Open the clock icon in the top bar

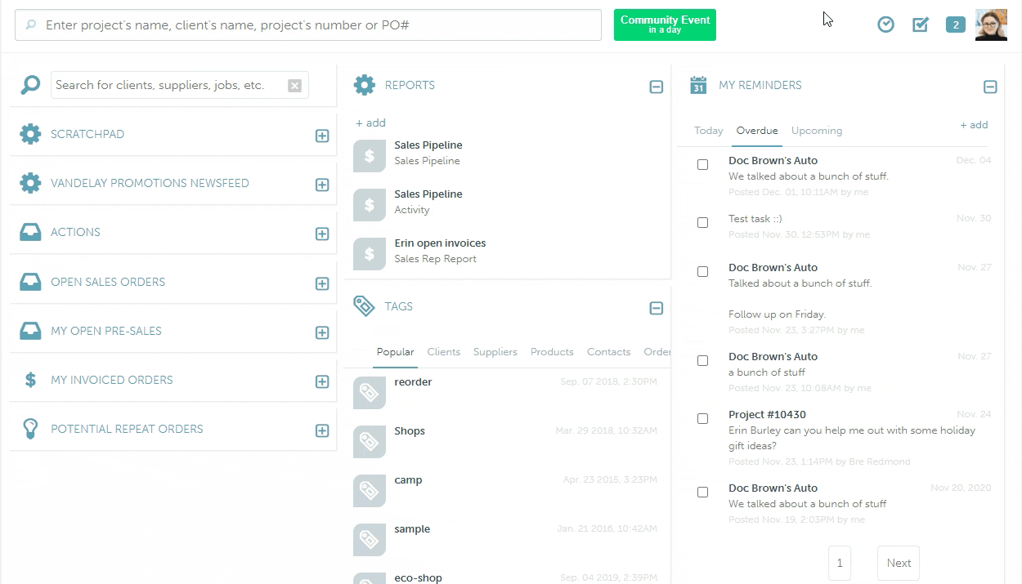[885, 25]
